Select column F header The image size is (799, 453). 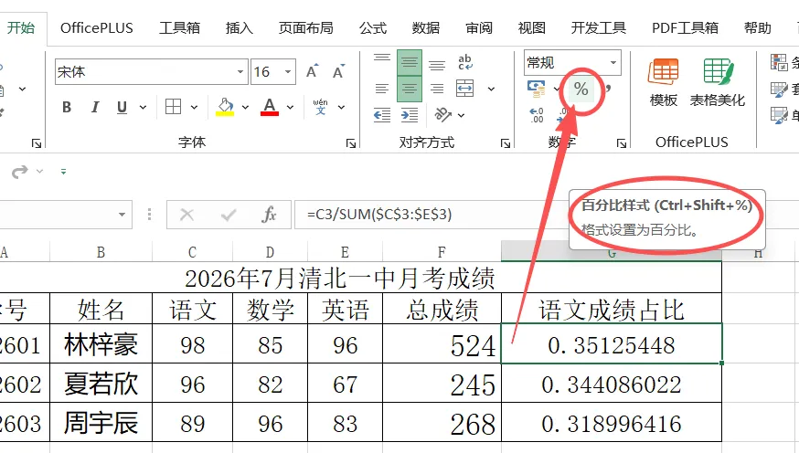pos(442,252)
